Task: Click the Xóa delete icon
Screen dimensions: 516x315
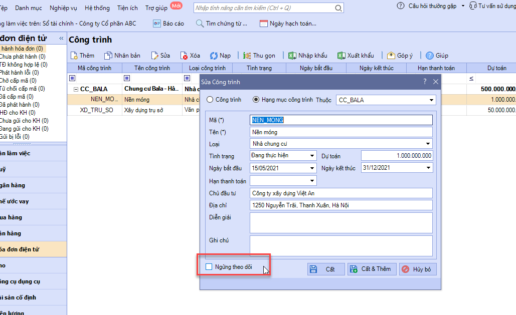Action: point(184,56)
